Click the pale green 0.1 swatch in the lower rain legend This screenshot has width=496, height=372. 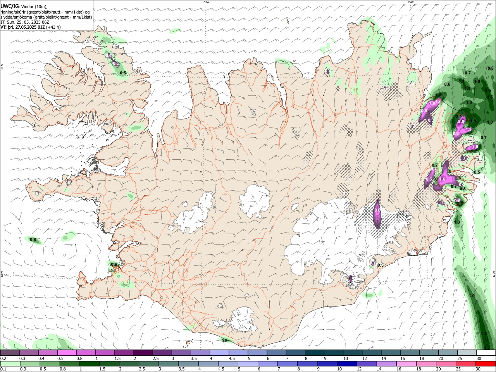[x=10, y=364]
